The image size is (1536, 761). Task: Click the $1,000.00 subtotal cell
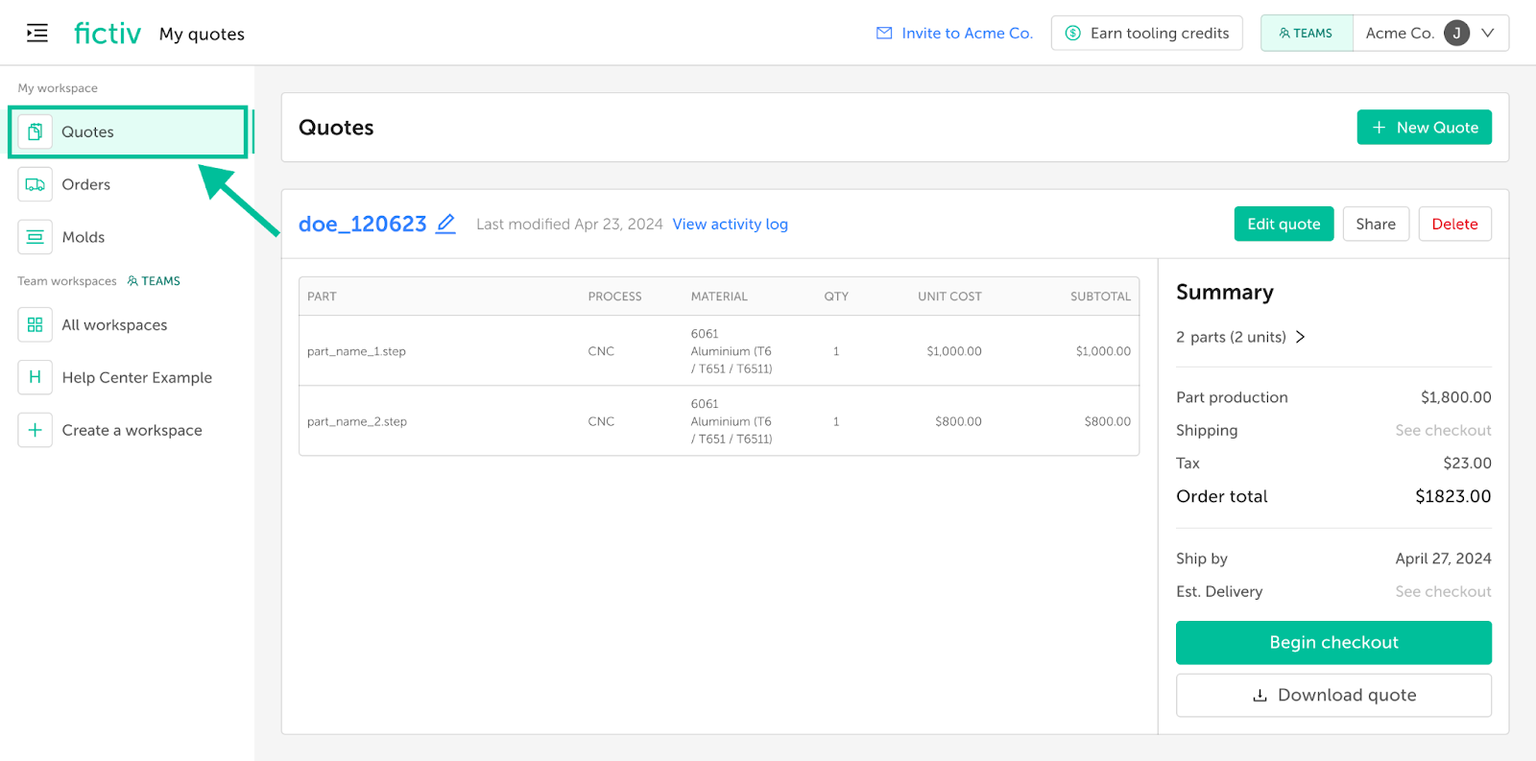coord(1103,351)
